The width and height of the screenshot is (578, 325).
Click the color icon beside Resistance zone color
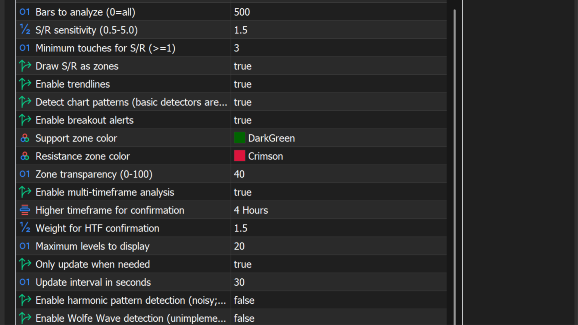click(x=25, y=156)
